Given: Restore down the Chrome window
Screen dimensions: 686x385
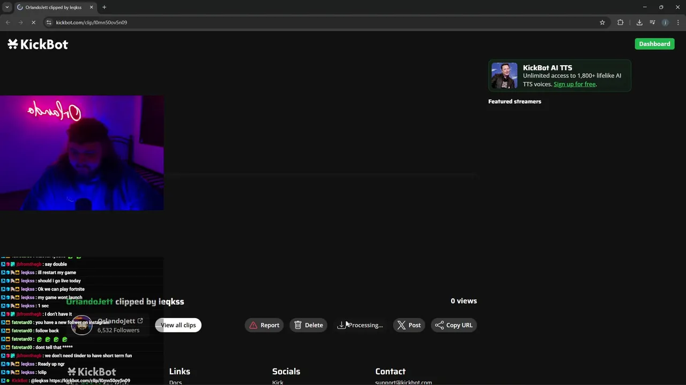Looking at the screenshot, I should pyautogui.click(x=661, y=7).
